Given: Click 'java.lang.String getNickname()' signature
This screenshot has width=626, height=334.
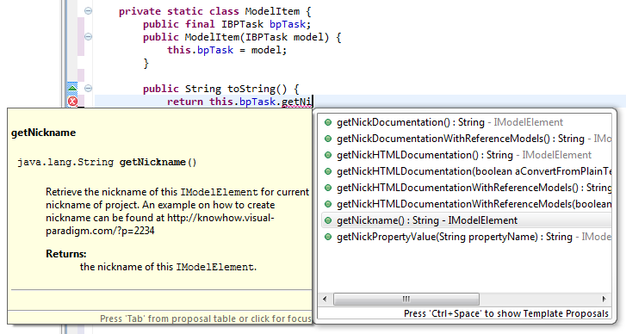Looking at the screenshot, I should point(107,163).
